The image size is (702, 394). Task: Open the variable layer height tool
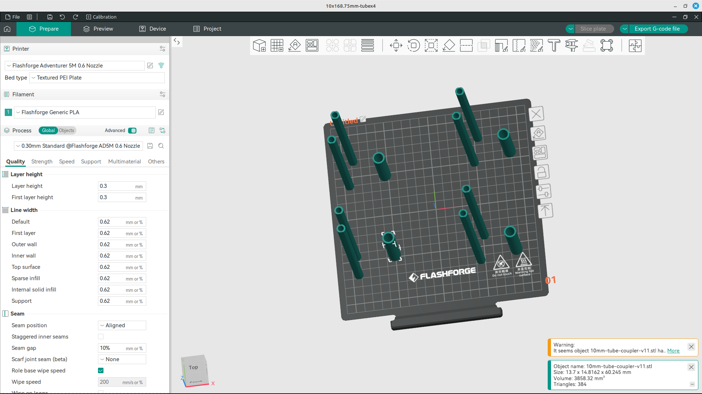[x=367, y=46]
